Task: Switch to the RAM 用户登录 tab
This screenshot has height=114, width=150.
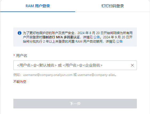Action: click(x=38, y=6)
